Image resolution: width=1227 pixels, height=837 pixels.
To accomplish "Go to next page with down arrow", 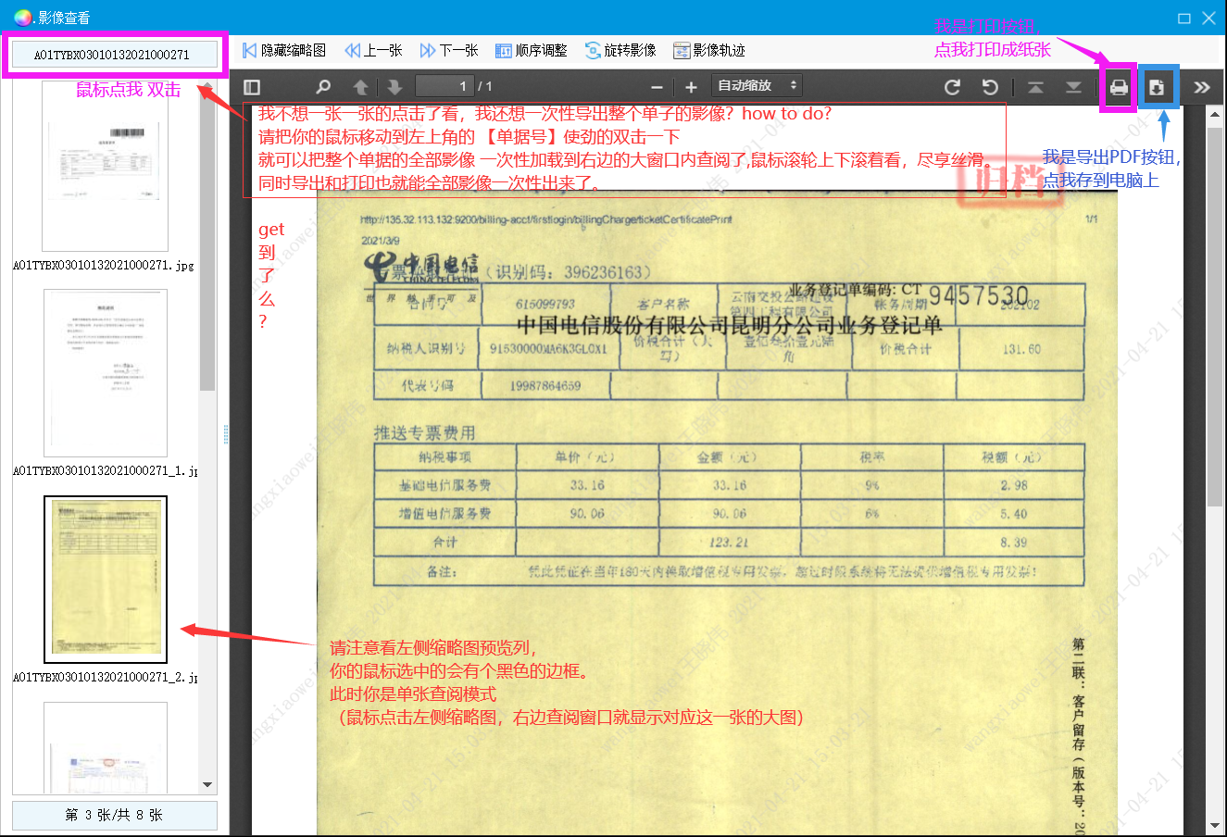I will (394, 87).
